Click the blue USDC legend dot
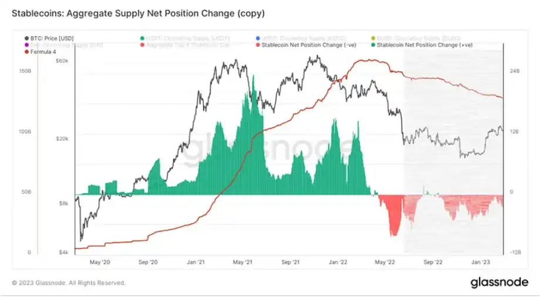 point(258,38)
